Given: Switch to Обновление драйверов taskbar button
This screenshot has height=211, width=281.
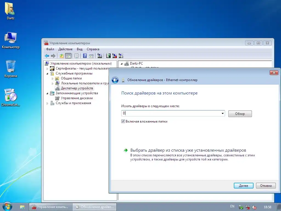Looking at the screenshot, I should tap(95, 207).
